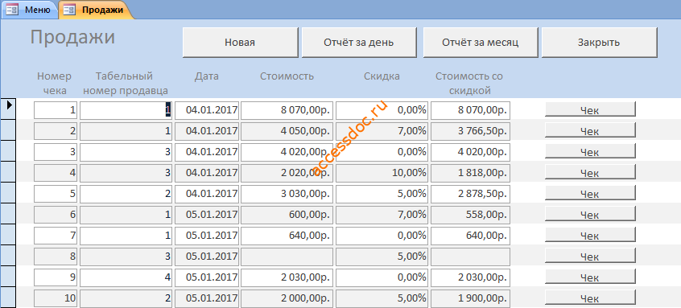681x308 pixels.
Task: Open Чек for receipt number 3
Action: (x=590, y=151)
